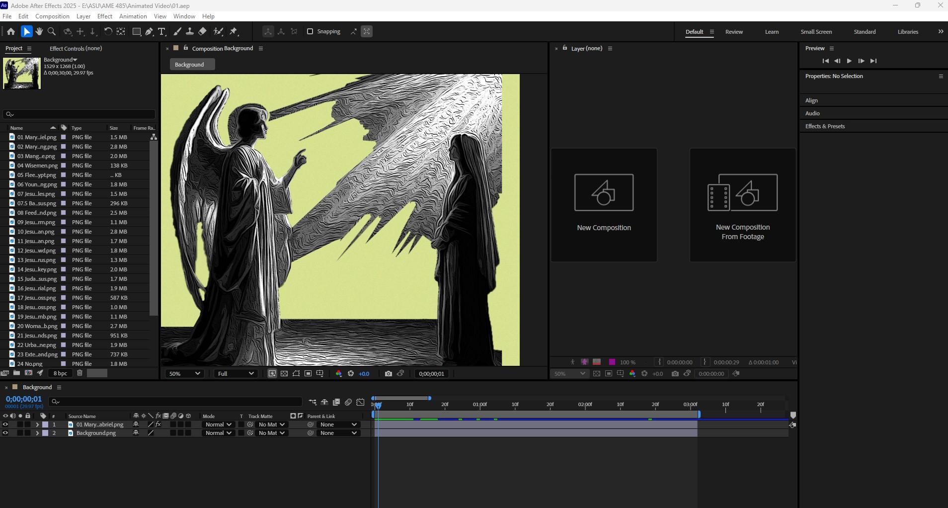Toggle Region of Interest in Composition viewer
The image size is (948, 508).
(x=308, y=374)
